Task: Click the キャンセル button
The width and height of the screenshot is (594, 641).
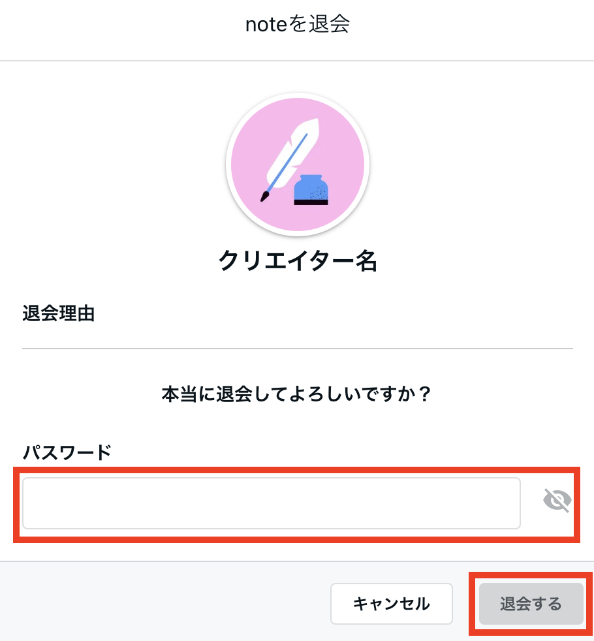Action: 391,603
